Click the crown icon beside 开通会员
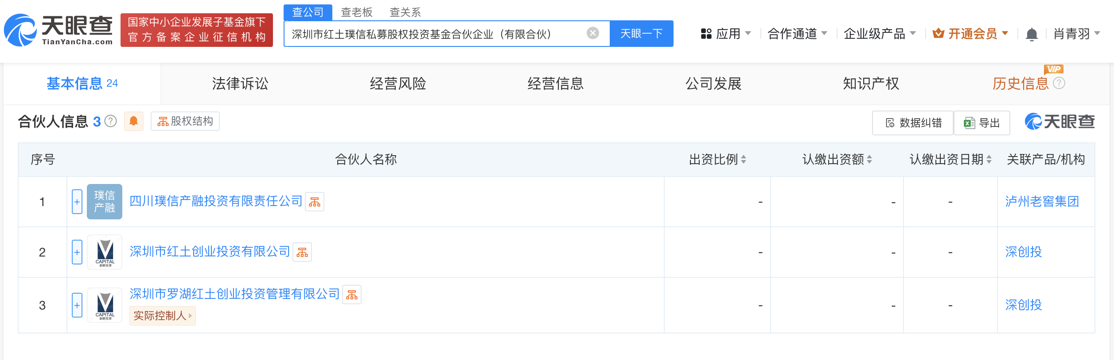This screenshot has height=360, width=1114. [938, 33]
